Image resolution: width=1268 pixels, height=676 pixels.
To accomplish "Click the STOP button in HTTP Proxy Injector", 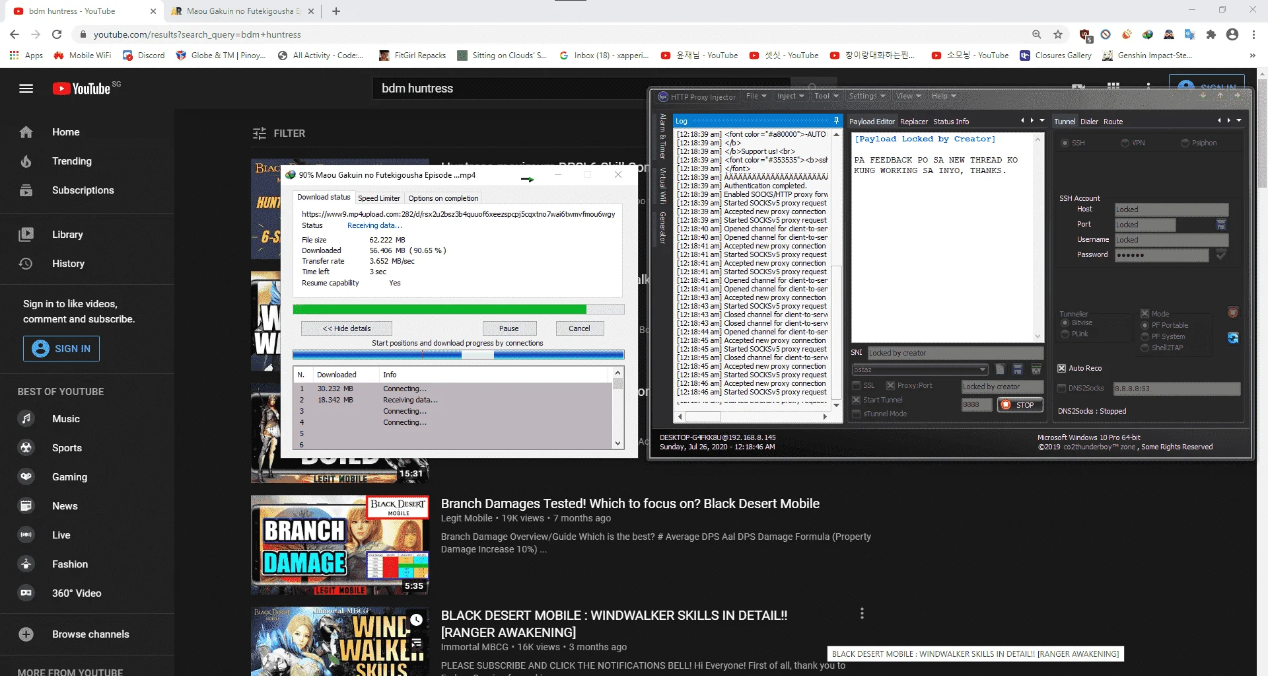I will tap(1020, 405).
